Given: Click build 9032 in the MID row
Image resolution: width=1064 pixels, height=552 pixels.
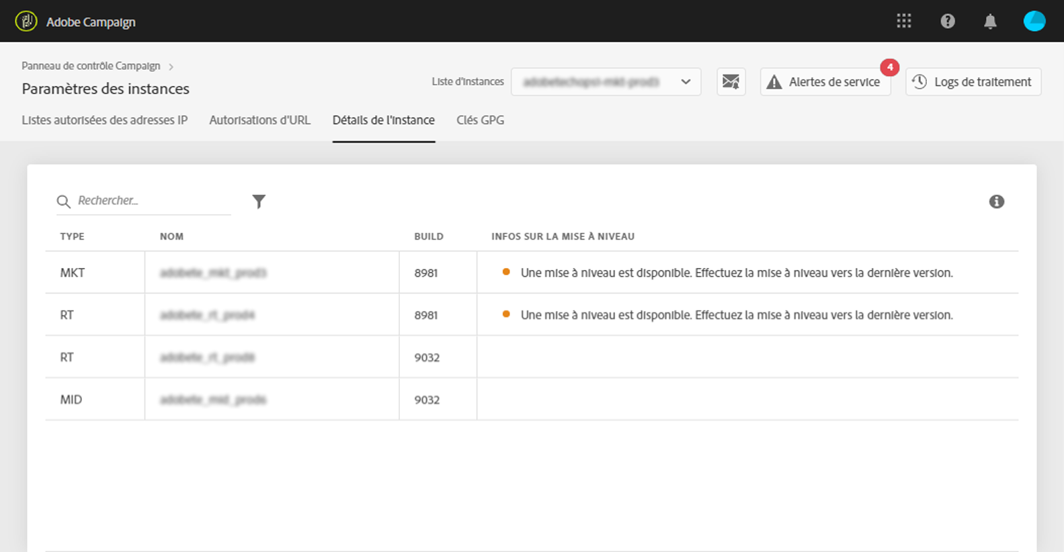Looking at the screenshot, I should point(427,400).
